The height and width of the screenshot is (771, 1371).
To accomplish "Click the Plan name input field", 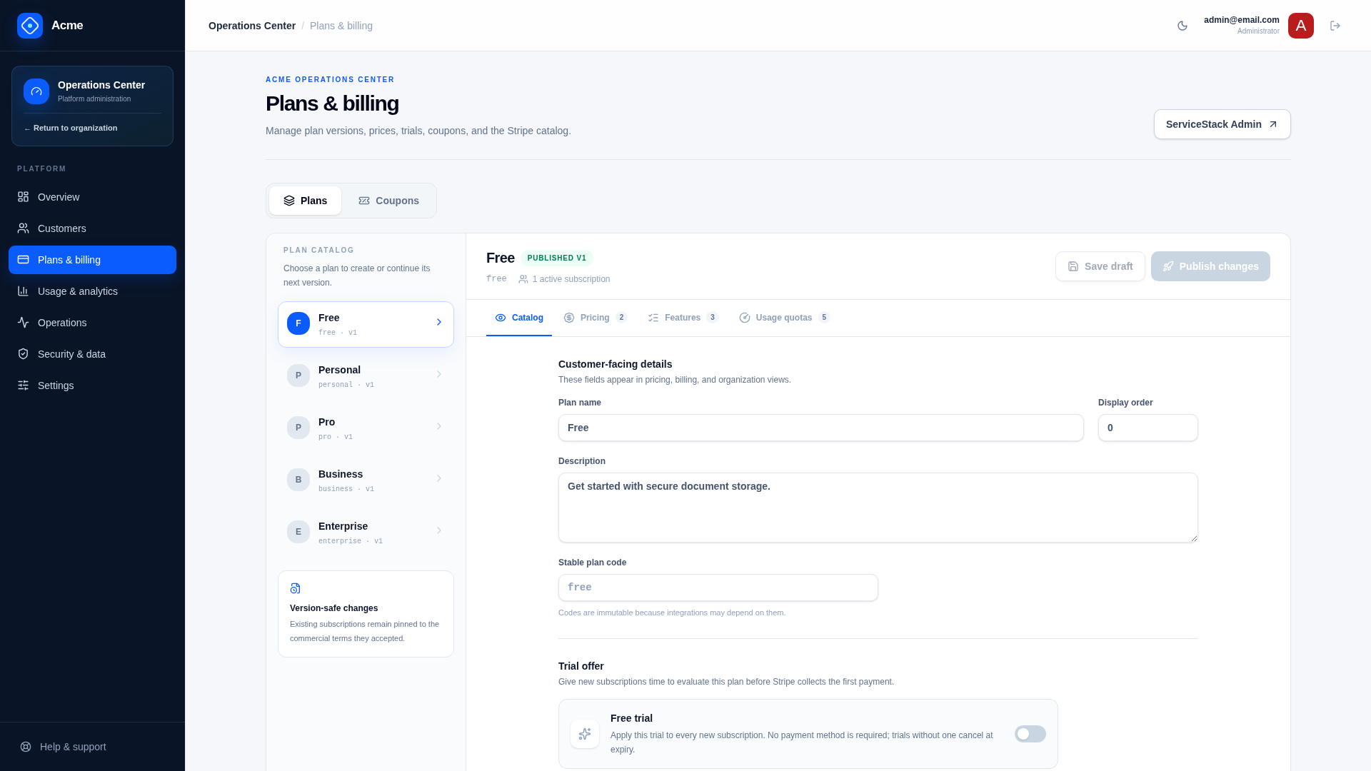I will pos(821,428).
